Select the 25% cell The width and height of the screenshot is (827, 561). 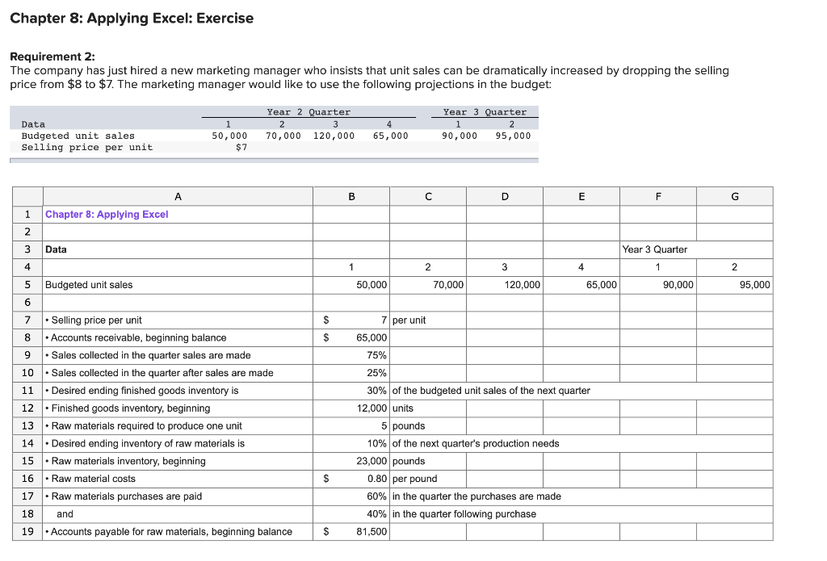(351, 373)
